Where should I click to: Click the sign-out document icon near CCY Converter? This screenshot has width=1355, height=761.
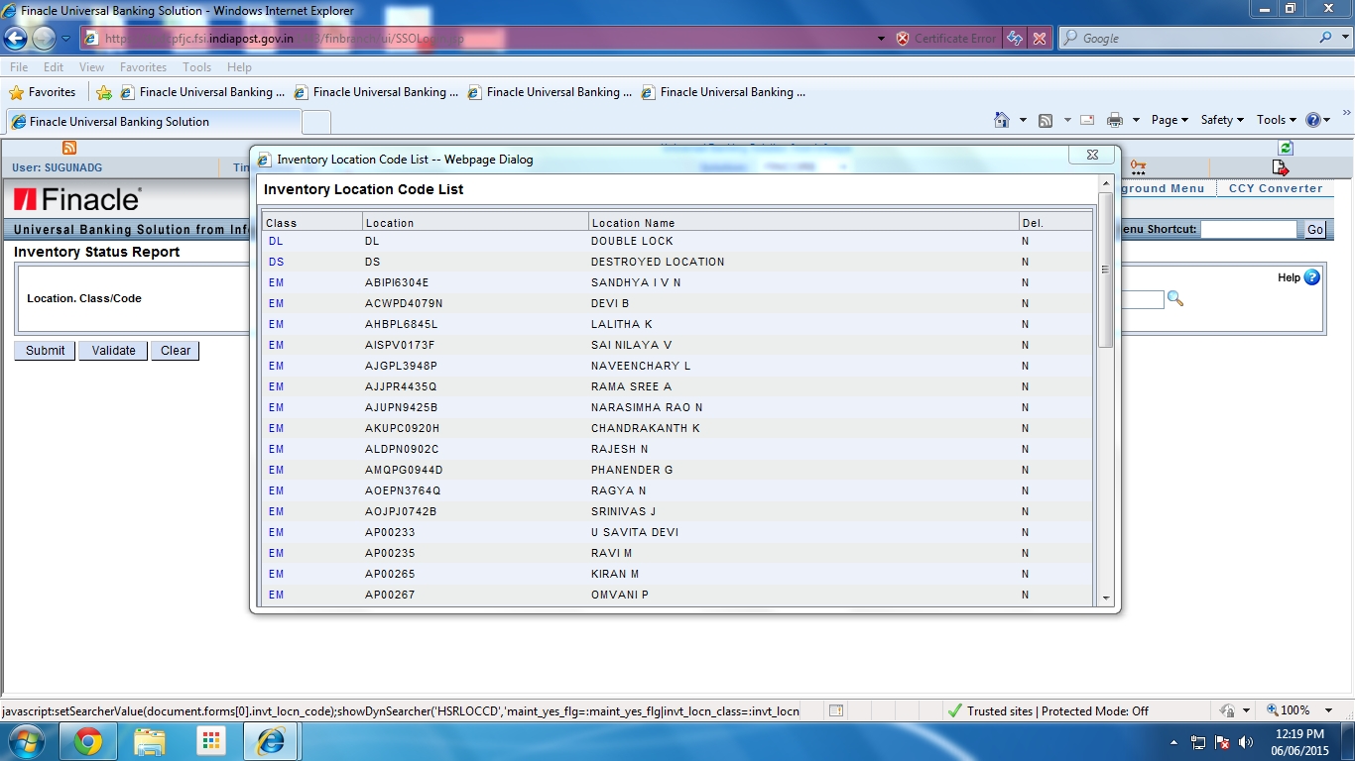[x=1280, y=167]
